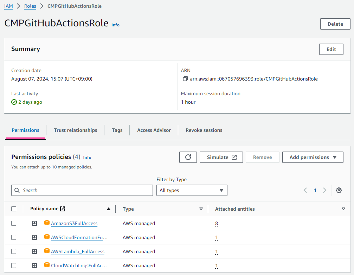Click the Edit button in Summary

[x=331, y=49]
